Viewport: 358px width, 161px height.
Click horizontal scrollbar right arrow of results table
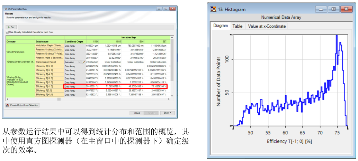pyautogui.click(x=169, y=99)
